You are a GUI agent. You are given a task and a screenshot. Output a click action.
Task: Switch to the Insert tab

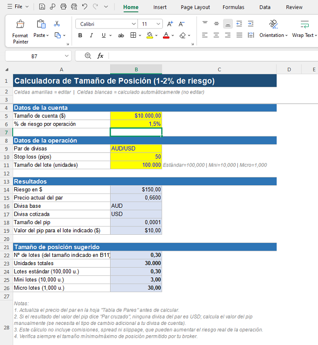160,7
